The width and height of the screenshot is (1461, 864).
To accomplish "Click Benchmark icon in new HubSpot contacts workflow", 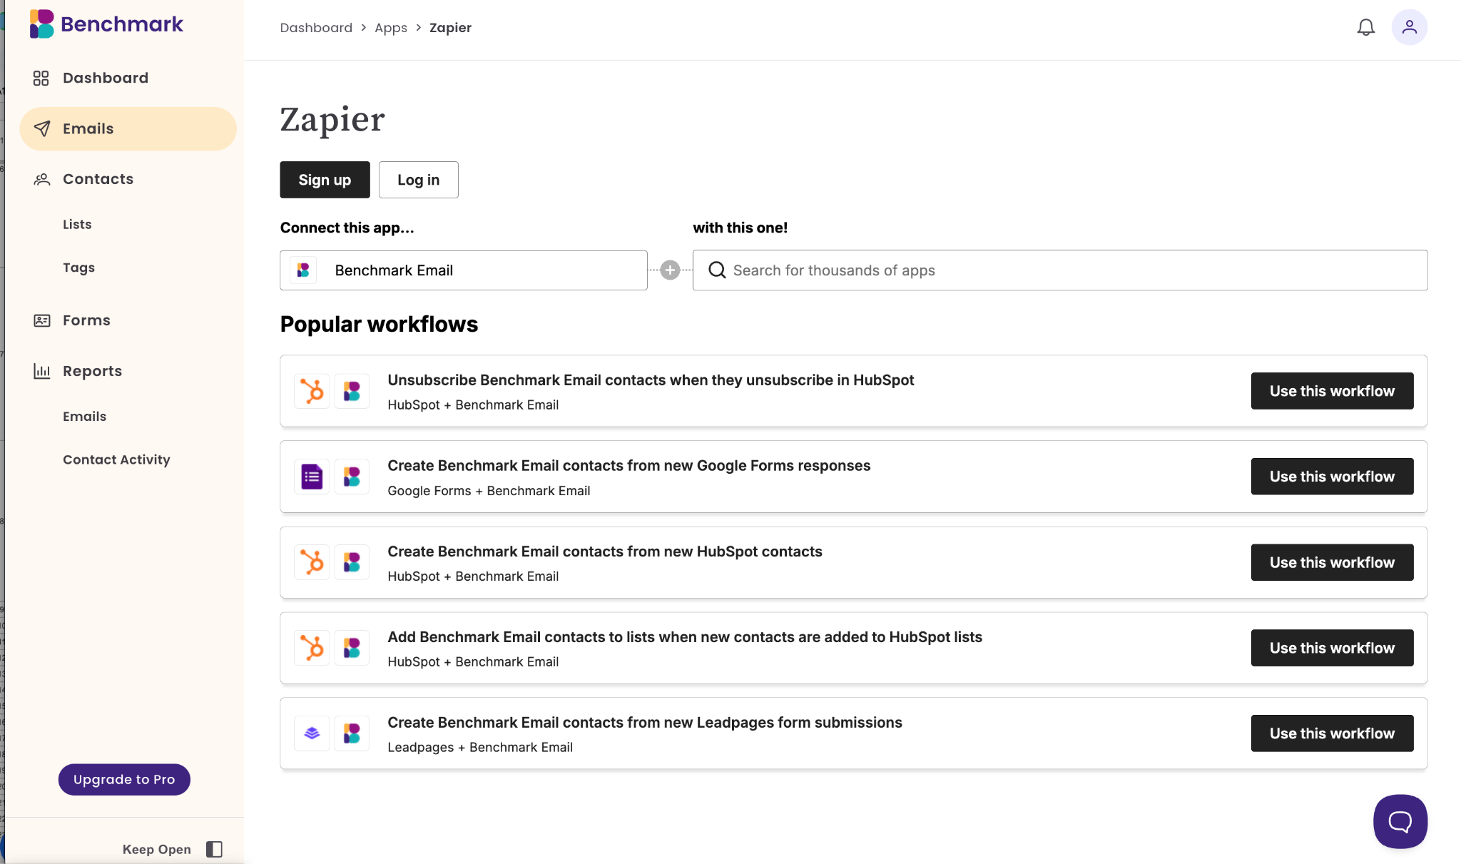I will pyautogui.click(x=352, y=562).
